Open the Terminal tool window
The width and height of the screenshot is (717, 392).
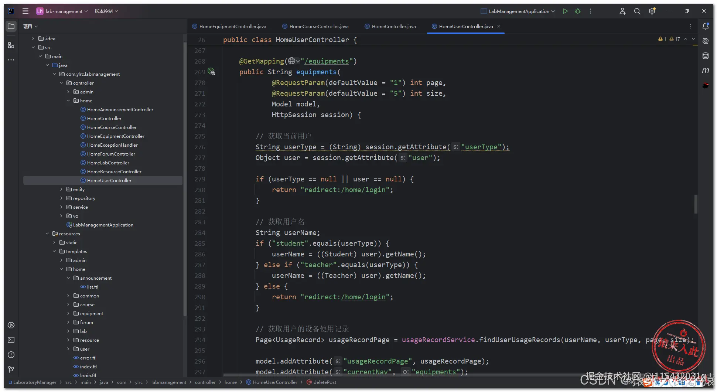(x=11, y=340)
